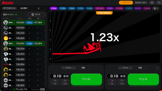Viewport: 162px width, 91px height.
Task: Click the left green ベット button
Action: (86, 79)
